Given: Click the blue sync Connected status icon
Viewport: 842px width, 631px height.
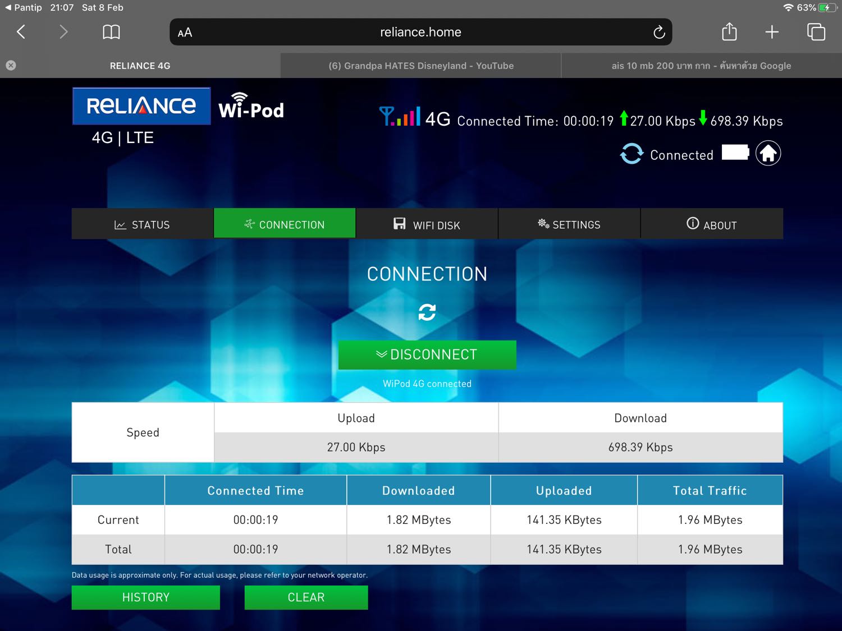Looking at the screenshot, I should pyautogui.click(x=631, y=154).
